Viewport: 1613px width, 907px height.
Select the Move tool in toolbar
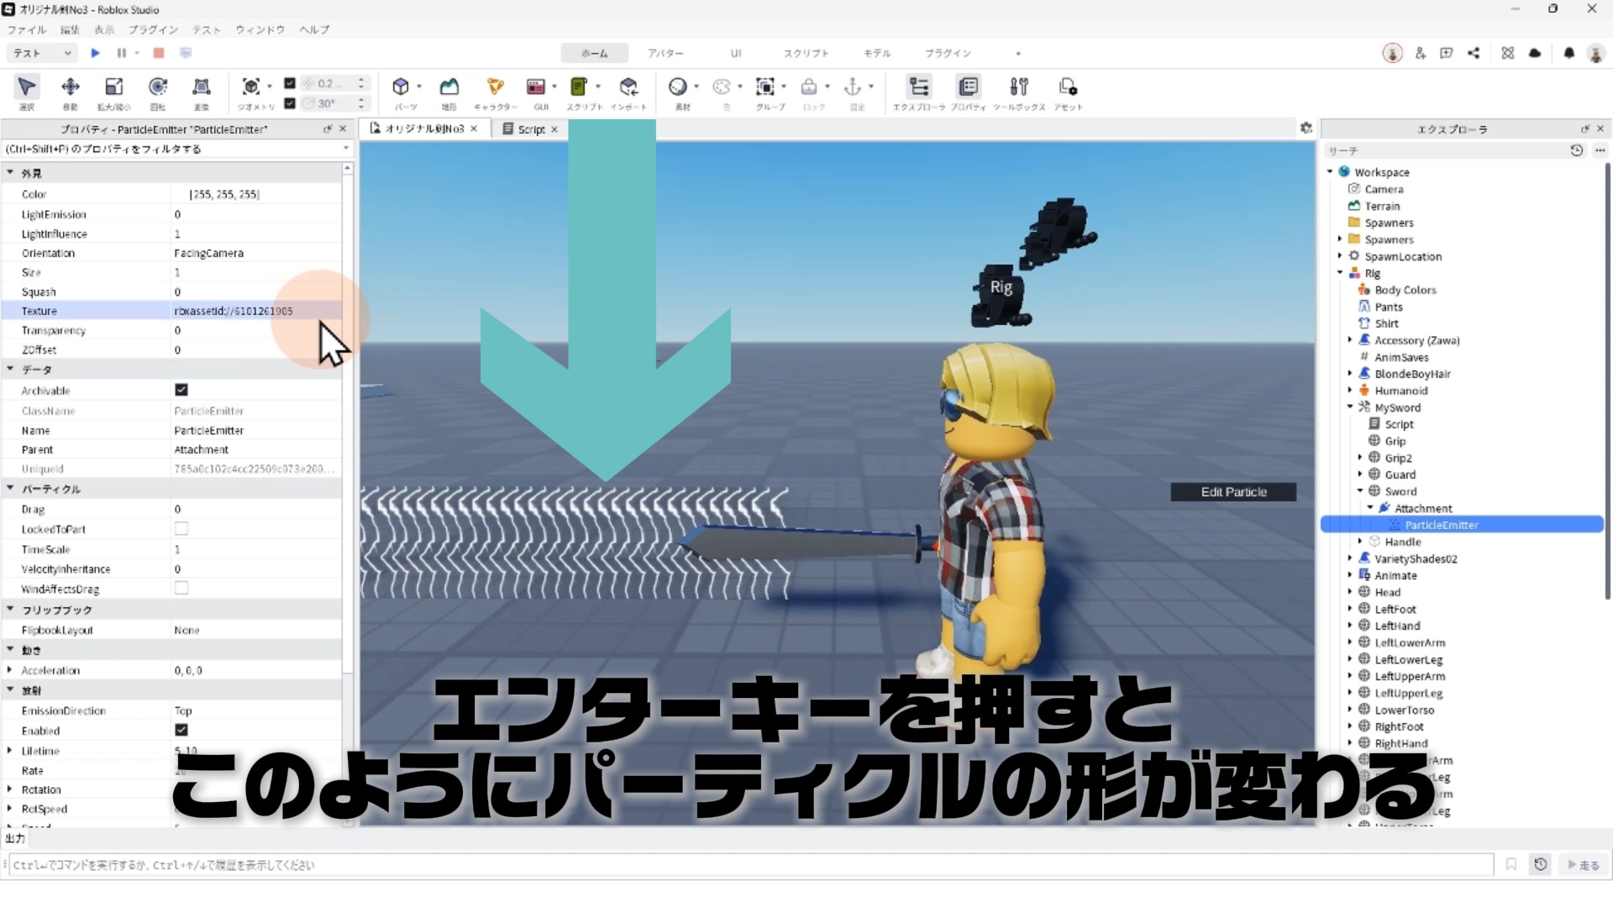click(x=71, y=87)
